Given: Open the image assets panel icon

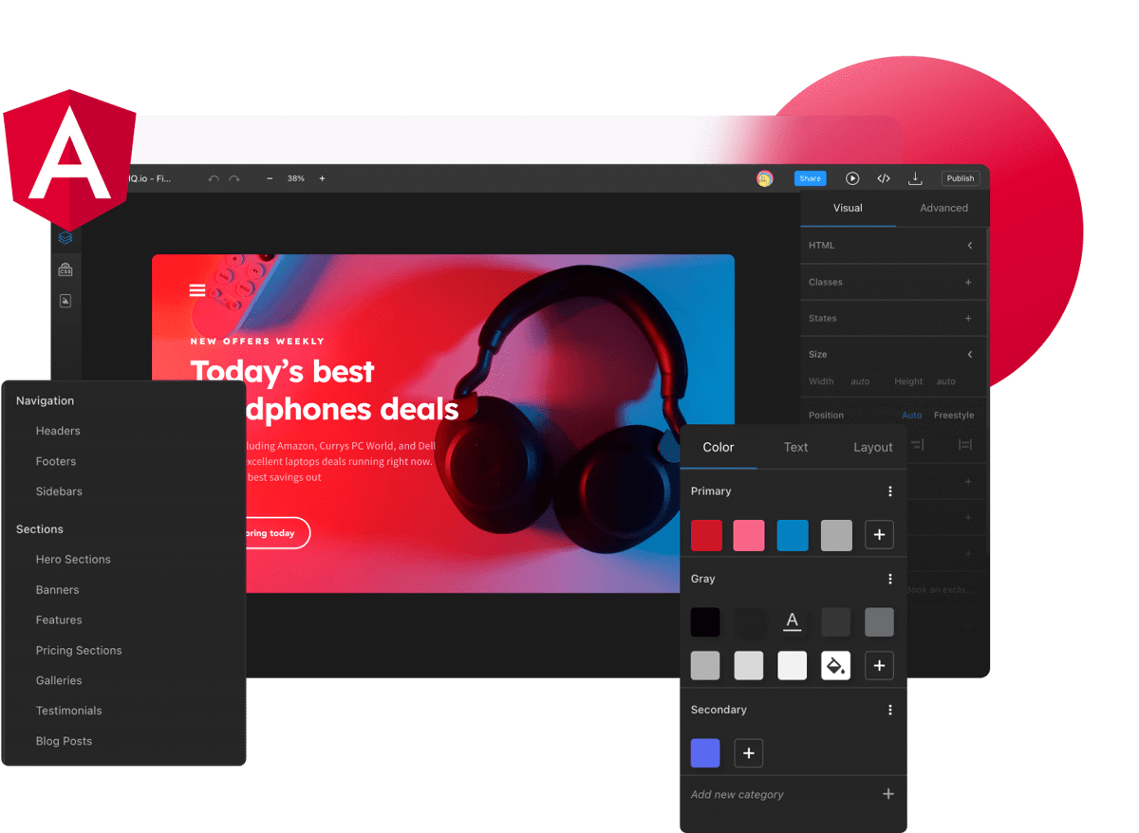Looking at the screenshot, I should point(65,300).
